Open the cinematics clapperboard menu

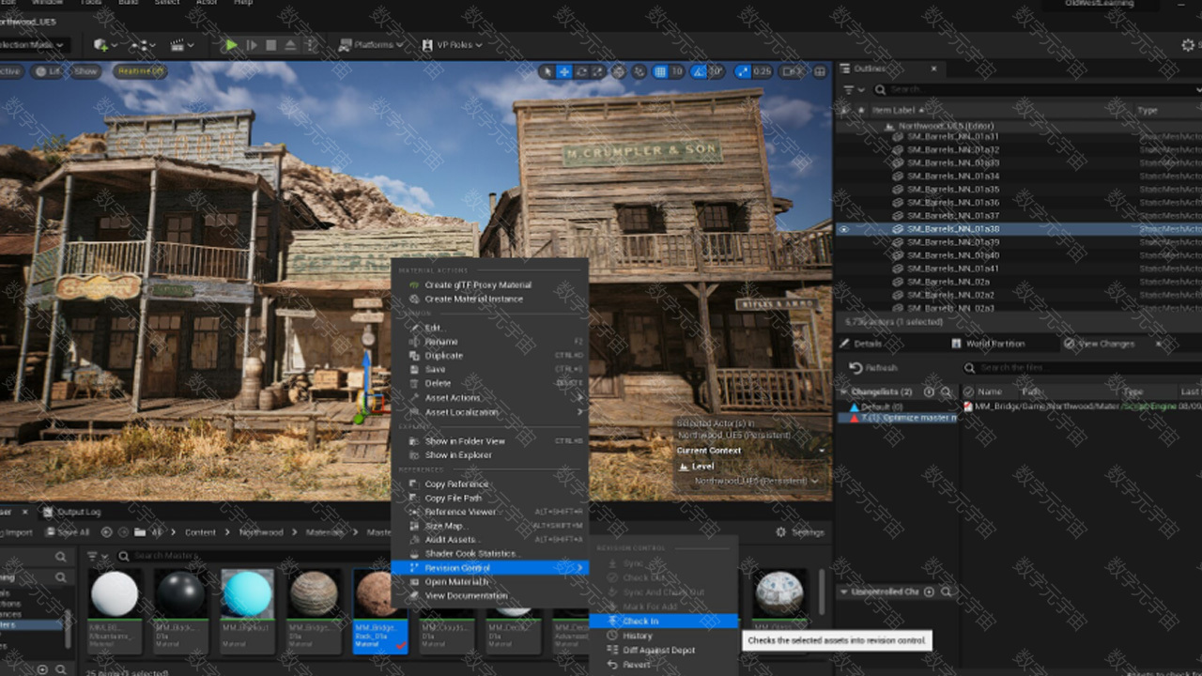(177, 45)
